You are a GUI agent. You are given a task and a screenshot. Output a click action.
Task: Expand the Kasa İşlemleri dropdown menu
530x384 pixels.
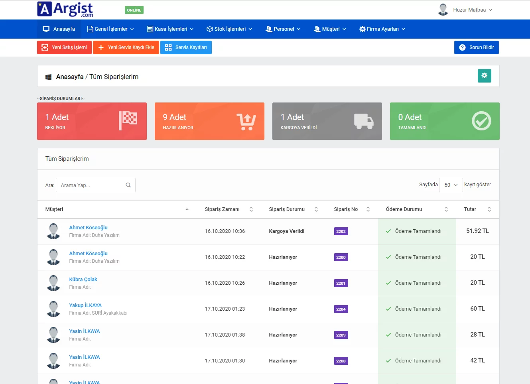[x=170, y=29]
